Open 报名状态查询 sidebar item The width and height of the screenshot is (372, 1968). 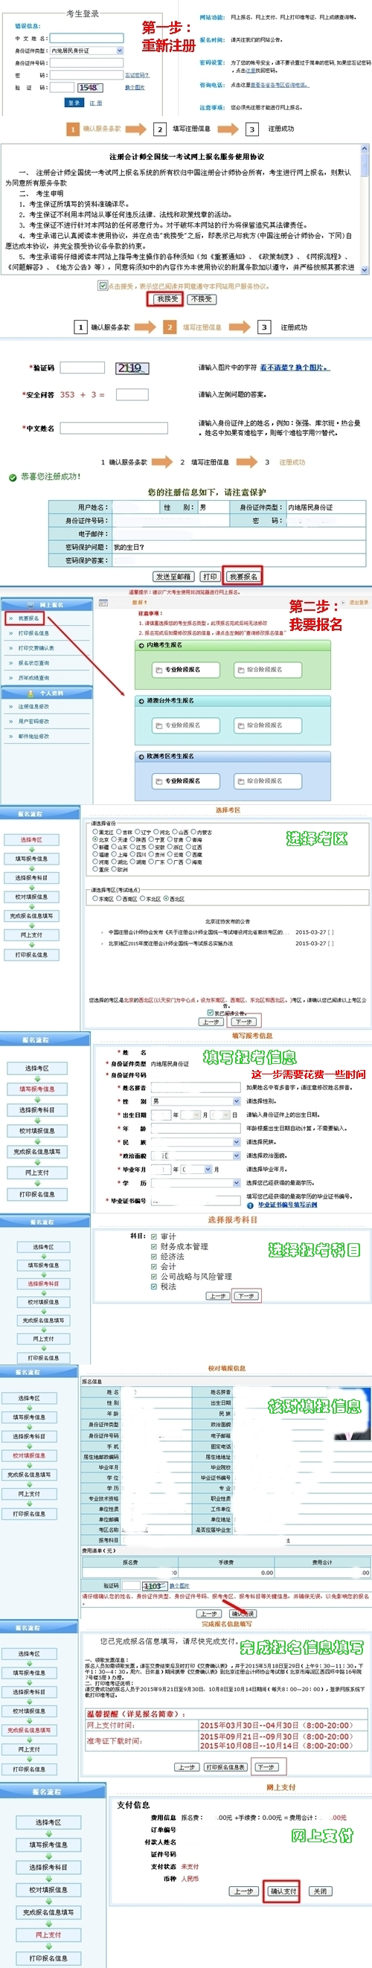coord(33,662)
